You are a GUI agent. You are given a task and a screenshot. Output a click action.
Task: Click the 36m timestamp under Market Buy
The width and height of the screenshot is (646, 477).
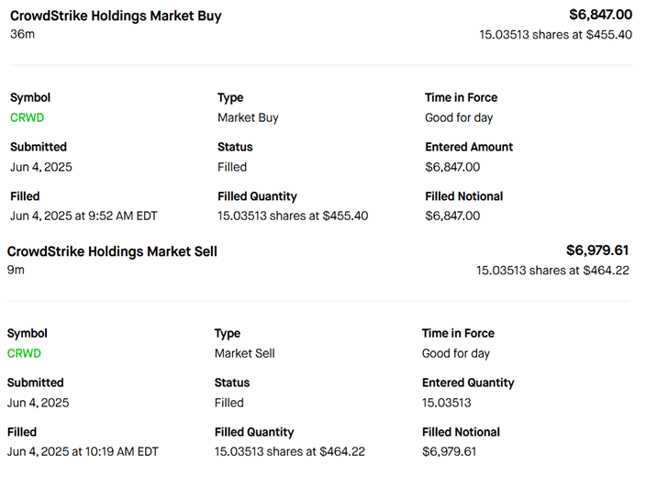(x=22, y=35)
